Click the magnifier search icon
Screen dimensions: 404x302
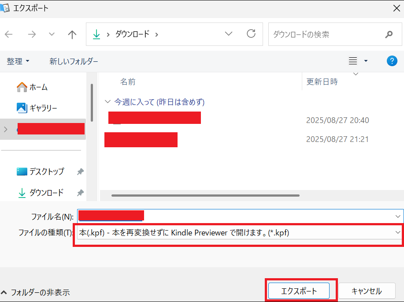[x=389, y=34]
